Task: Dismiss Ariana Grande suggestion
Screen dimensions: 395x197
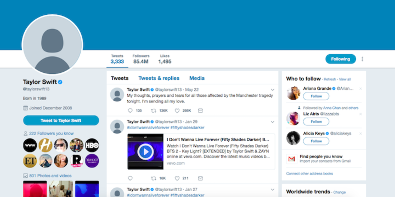Action: [361, 89]
